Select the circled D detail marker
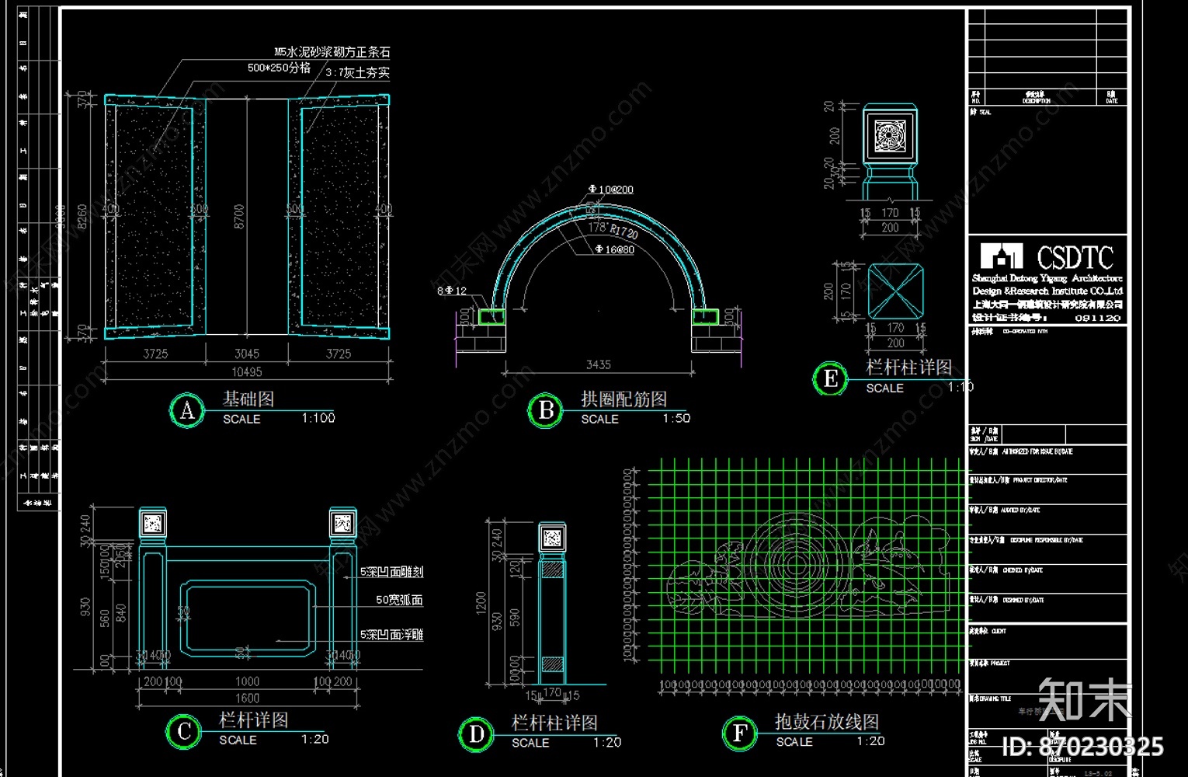Viewport: 1188px width, 777px height. [476, 734]
